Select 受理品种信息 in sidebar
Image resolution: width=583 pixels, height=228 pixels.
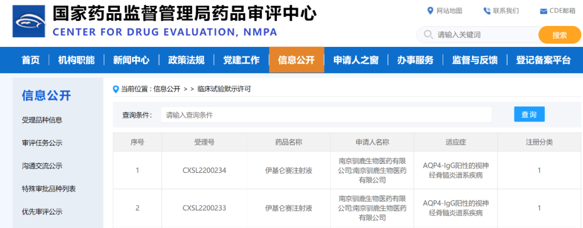(x=42, y=120)
